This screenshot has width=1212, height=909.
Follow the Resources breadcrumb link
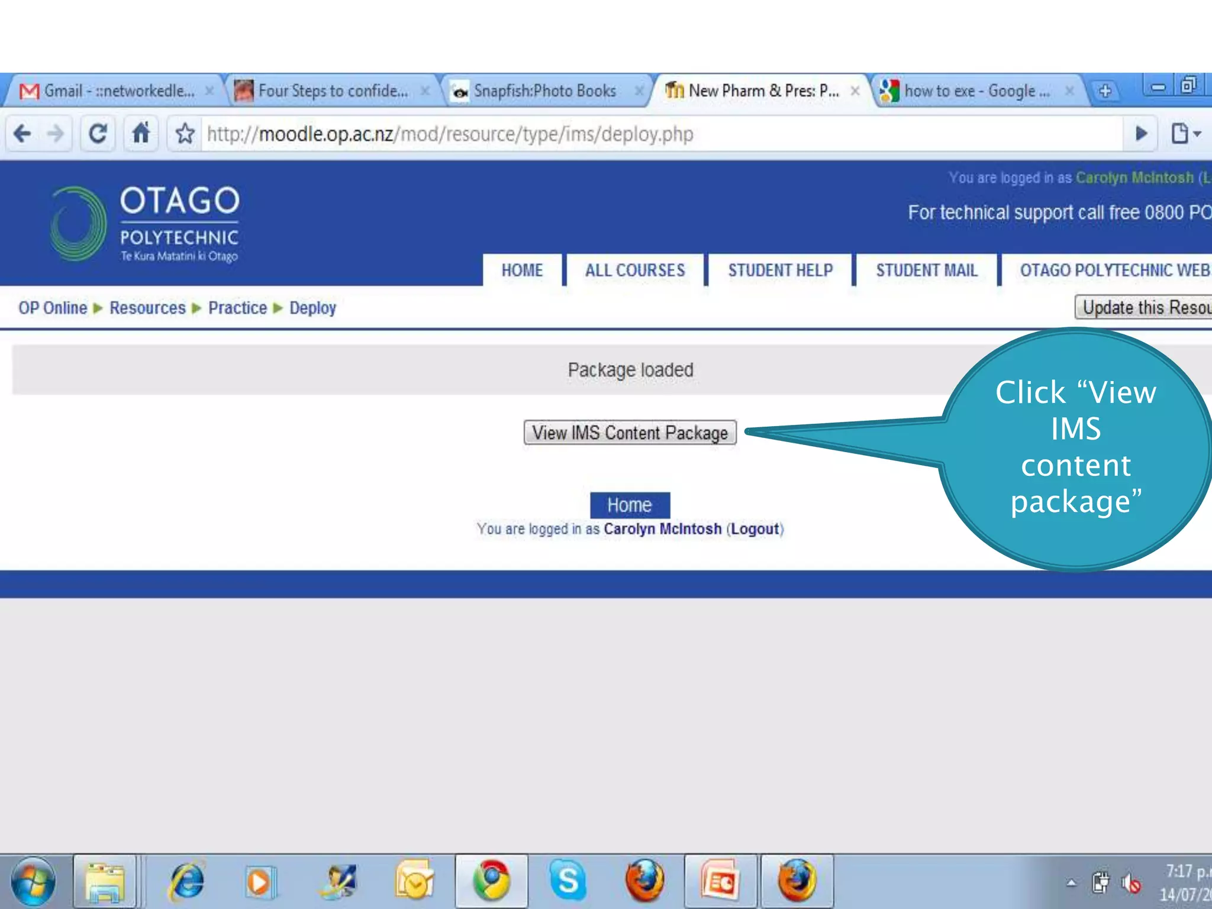point(147,308)
